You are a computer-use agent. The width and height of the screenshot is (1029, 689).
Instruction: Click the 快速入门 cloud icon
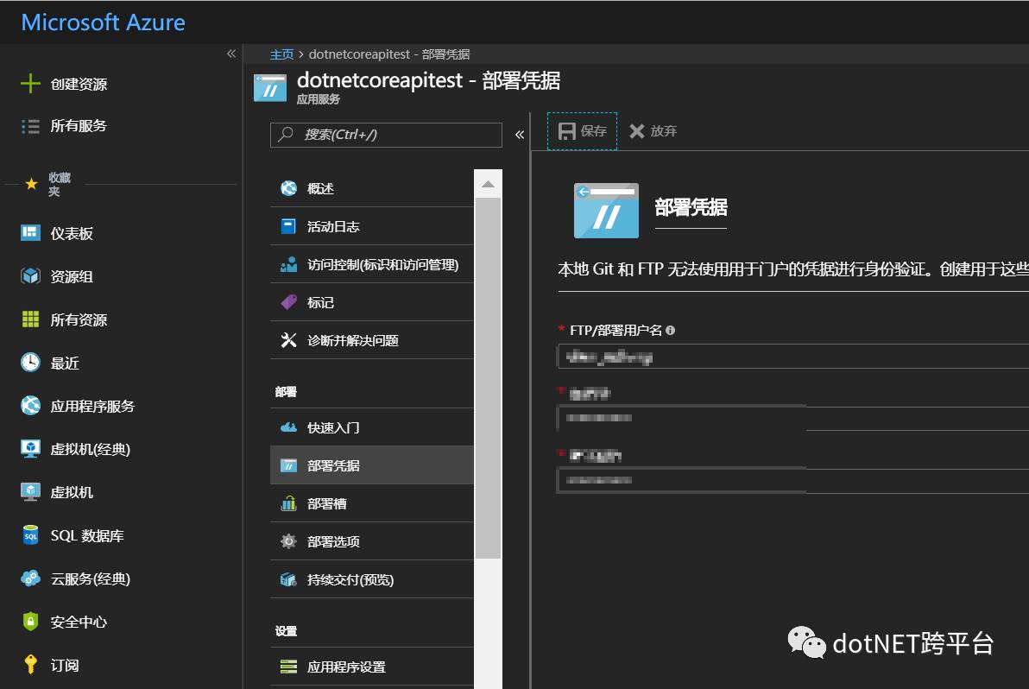[x=288, y=428]
